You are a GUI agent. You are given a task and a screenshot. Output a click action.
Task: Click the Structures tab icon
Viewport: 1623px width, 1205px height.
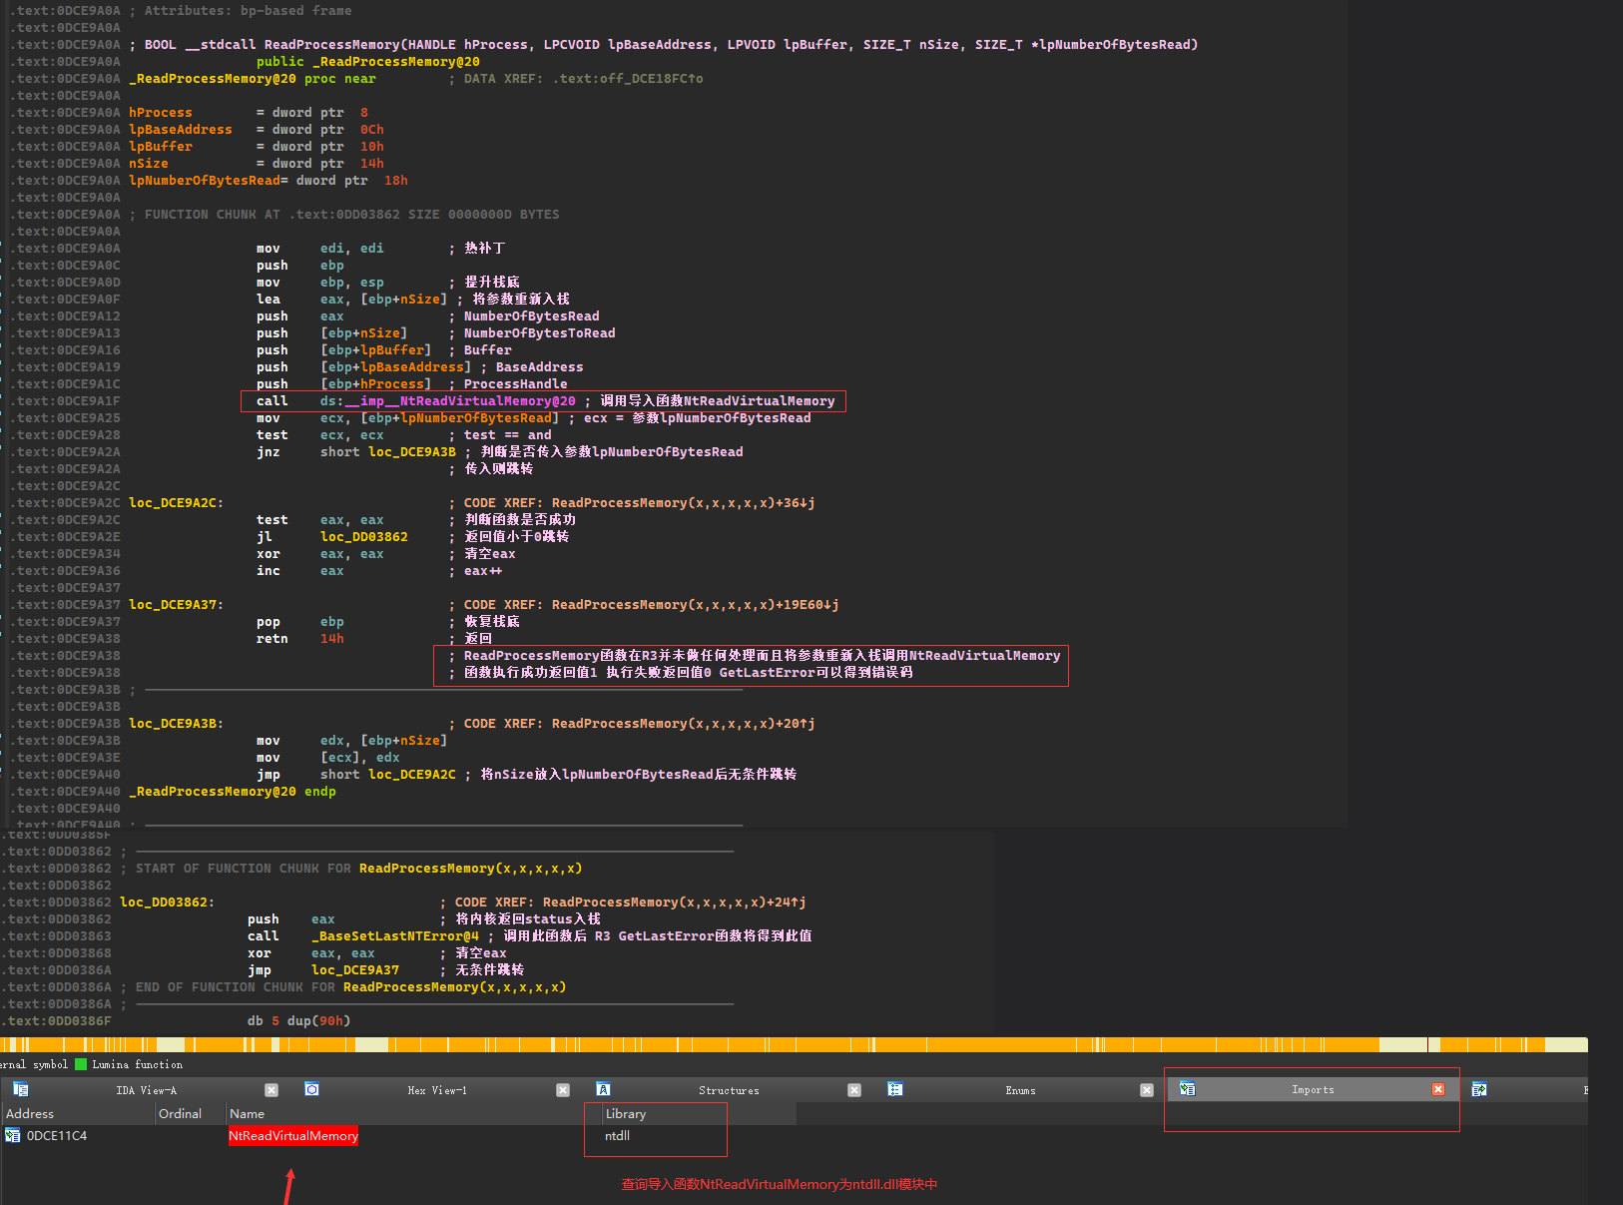coord(603,1089)
